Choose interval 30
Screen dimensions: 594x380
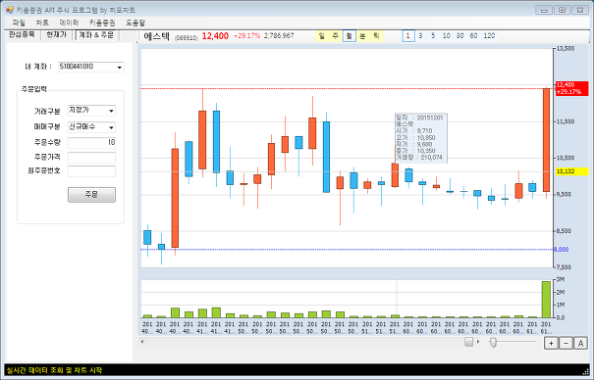point(459,36)
